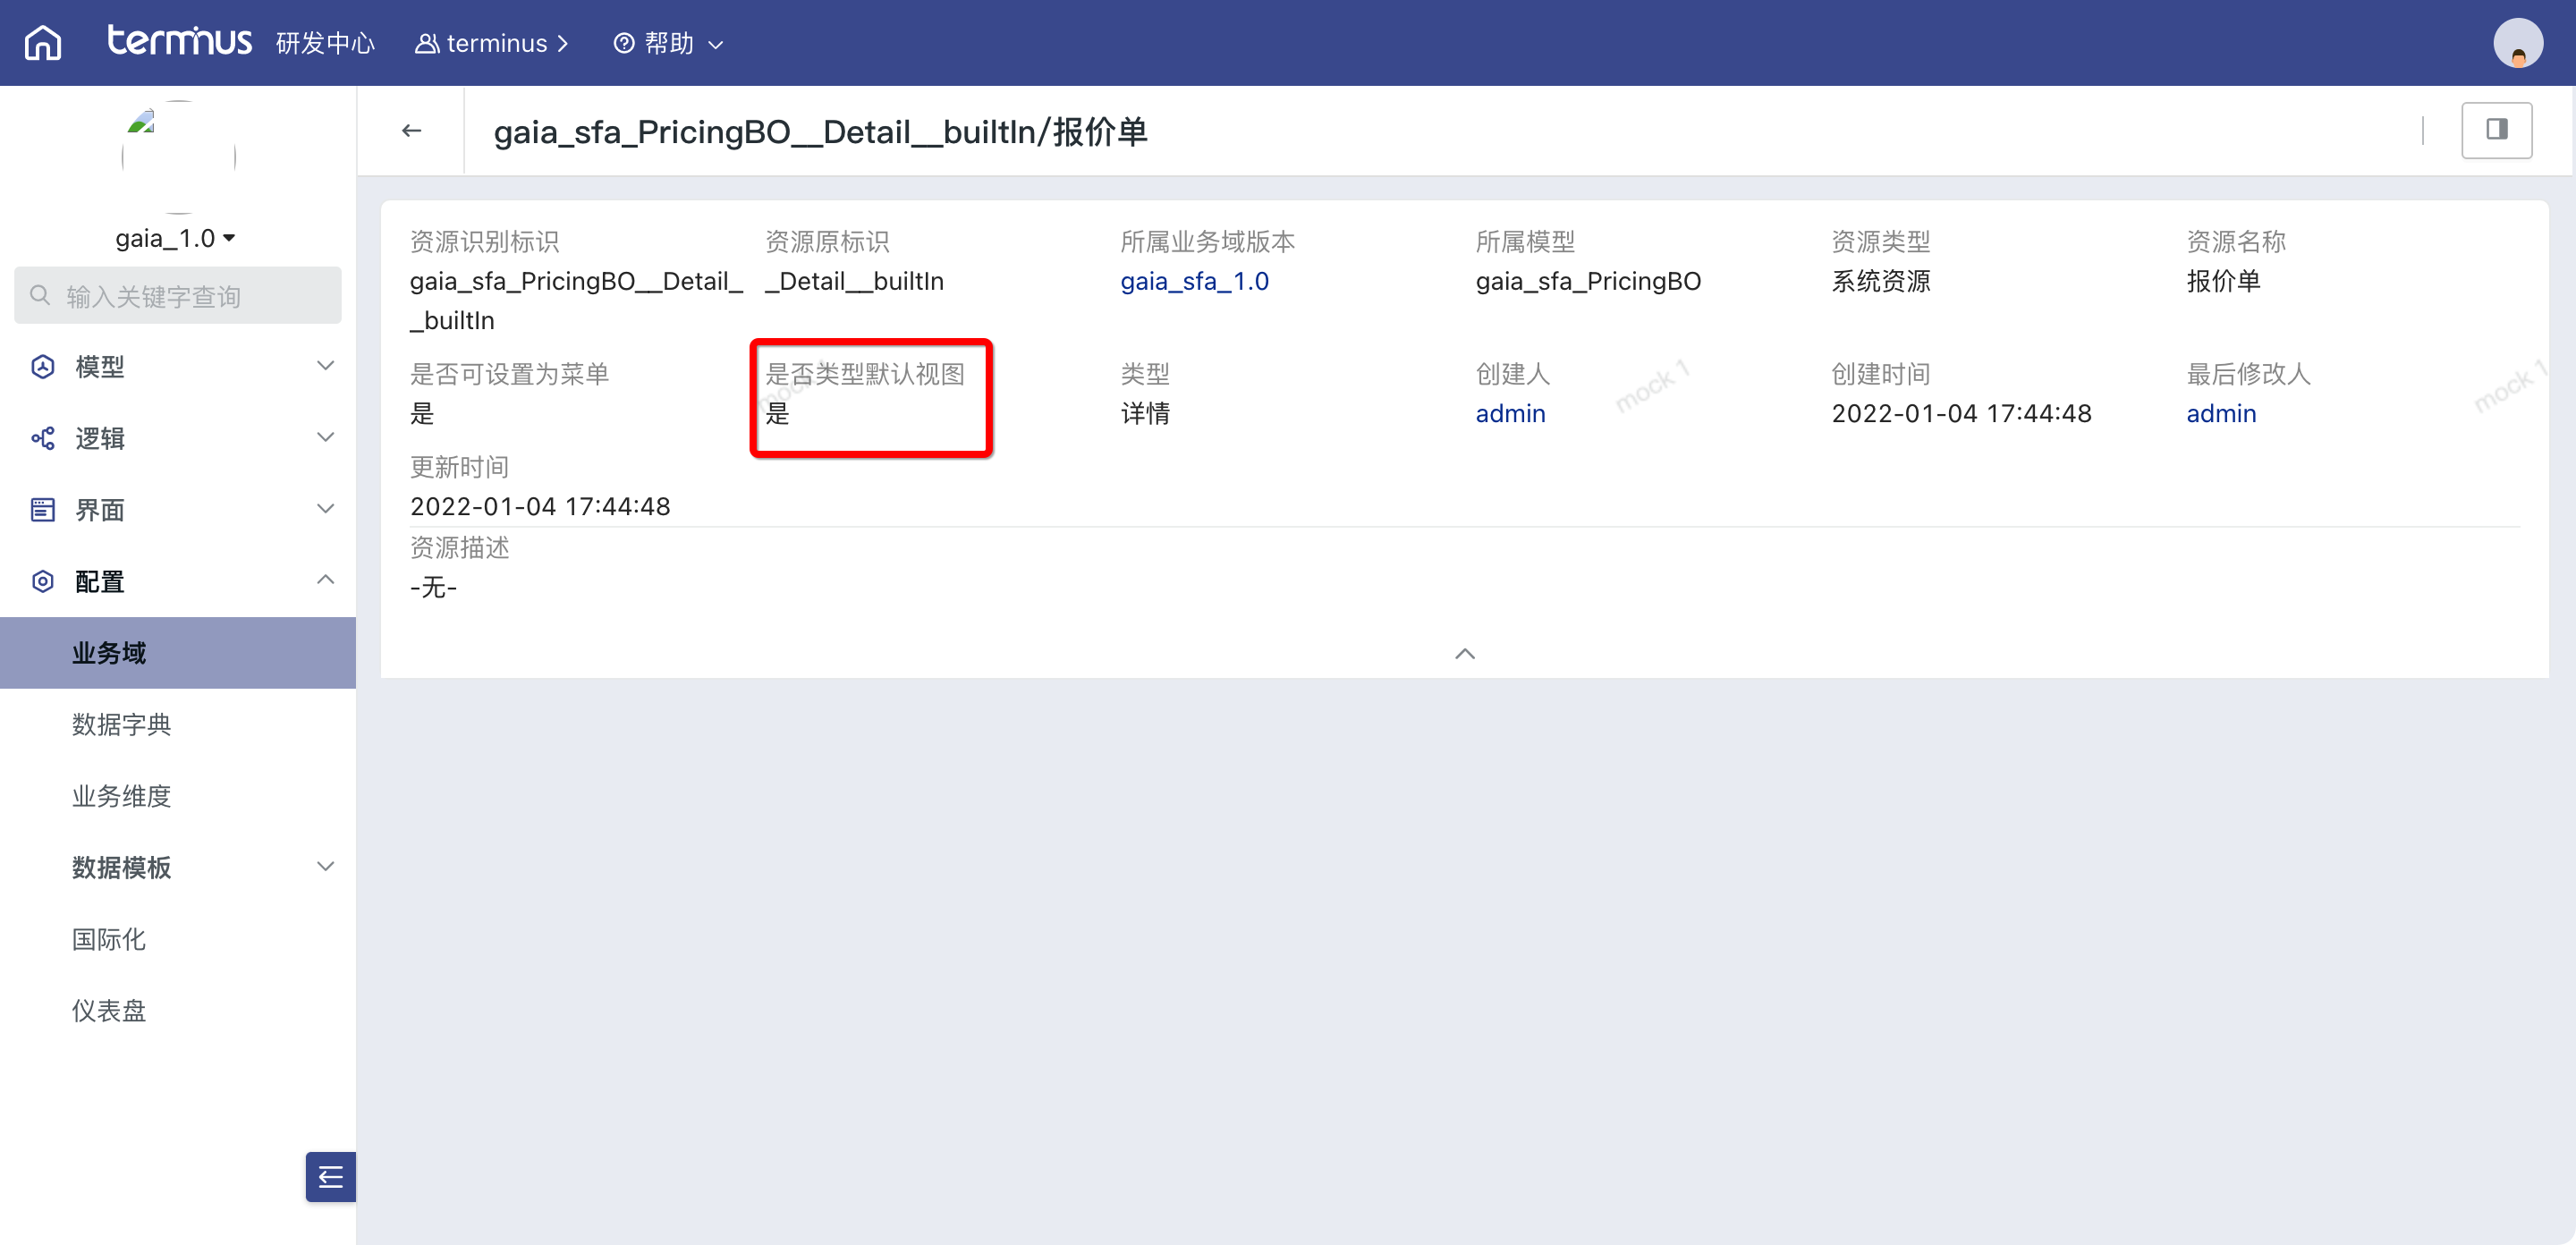Click the gaia project logo image
Viewport: 2576px width, 1245px height.
(x=178, y=156)
